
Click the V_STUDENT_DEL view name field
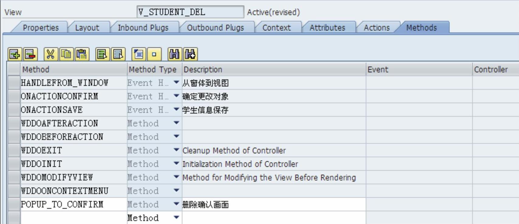point(190,12)
